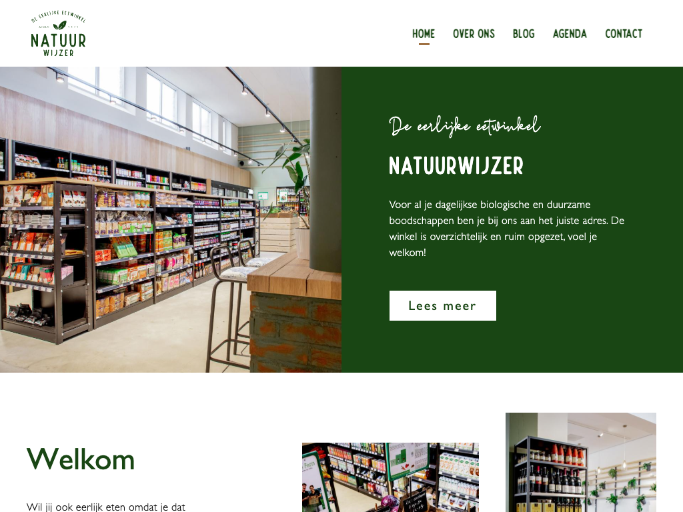Click the Lees meer button

(x=443, y=305)
